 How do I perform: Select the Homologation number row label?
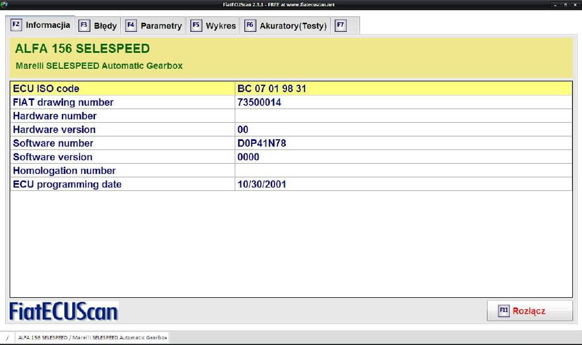tap(64, 171)
